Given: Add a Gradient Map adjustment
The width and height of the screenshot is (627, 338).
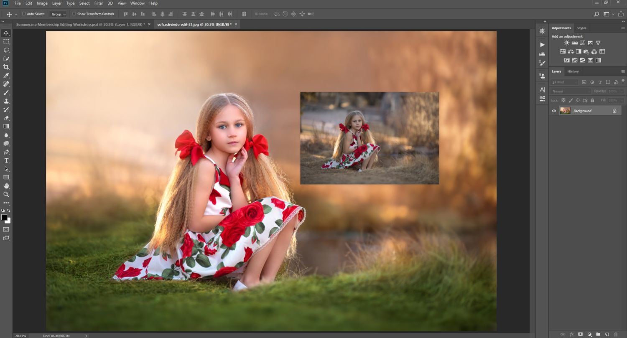Looking at the screenshot, I should 598,60.
